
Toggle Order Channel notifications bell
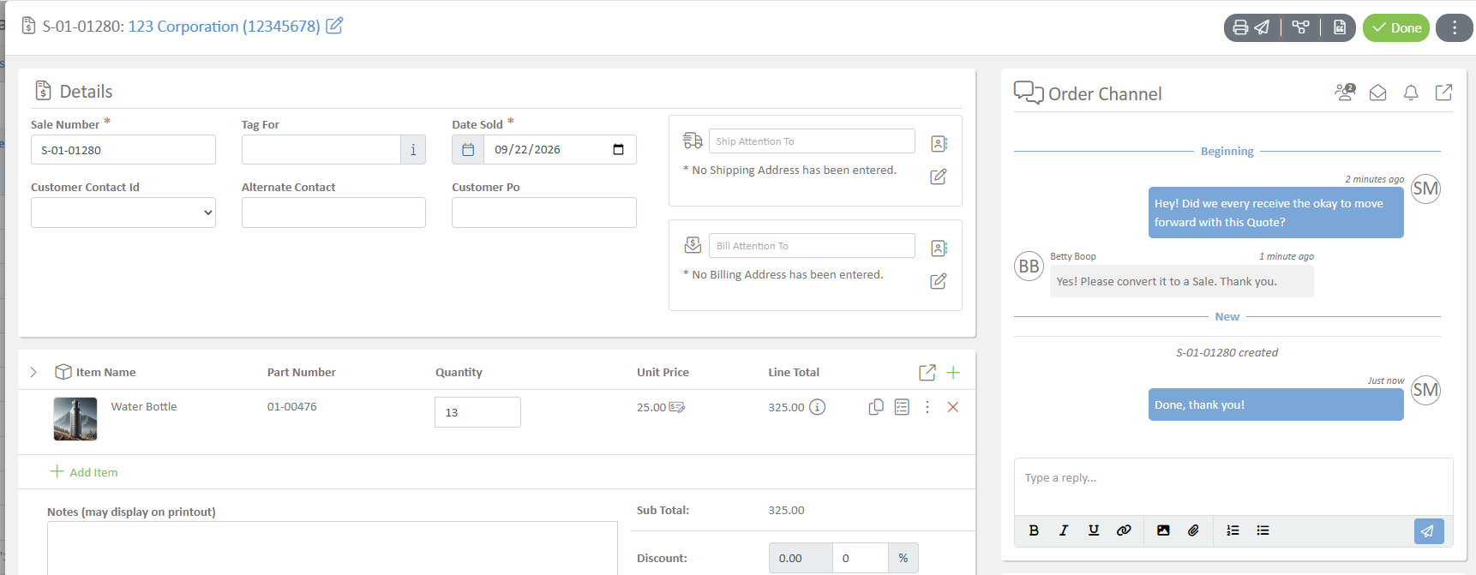pyautogui.click(x=1411, y=93)
